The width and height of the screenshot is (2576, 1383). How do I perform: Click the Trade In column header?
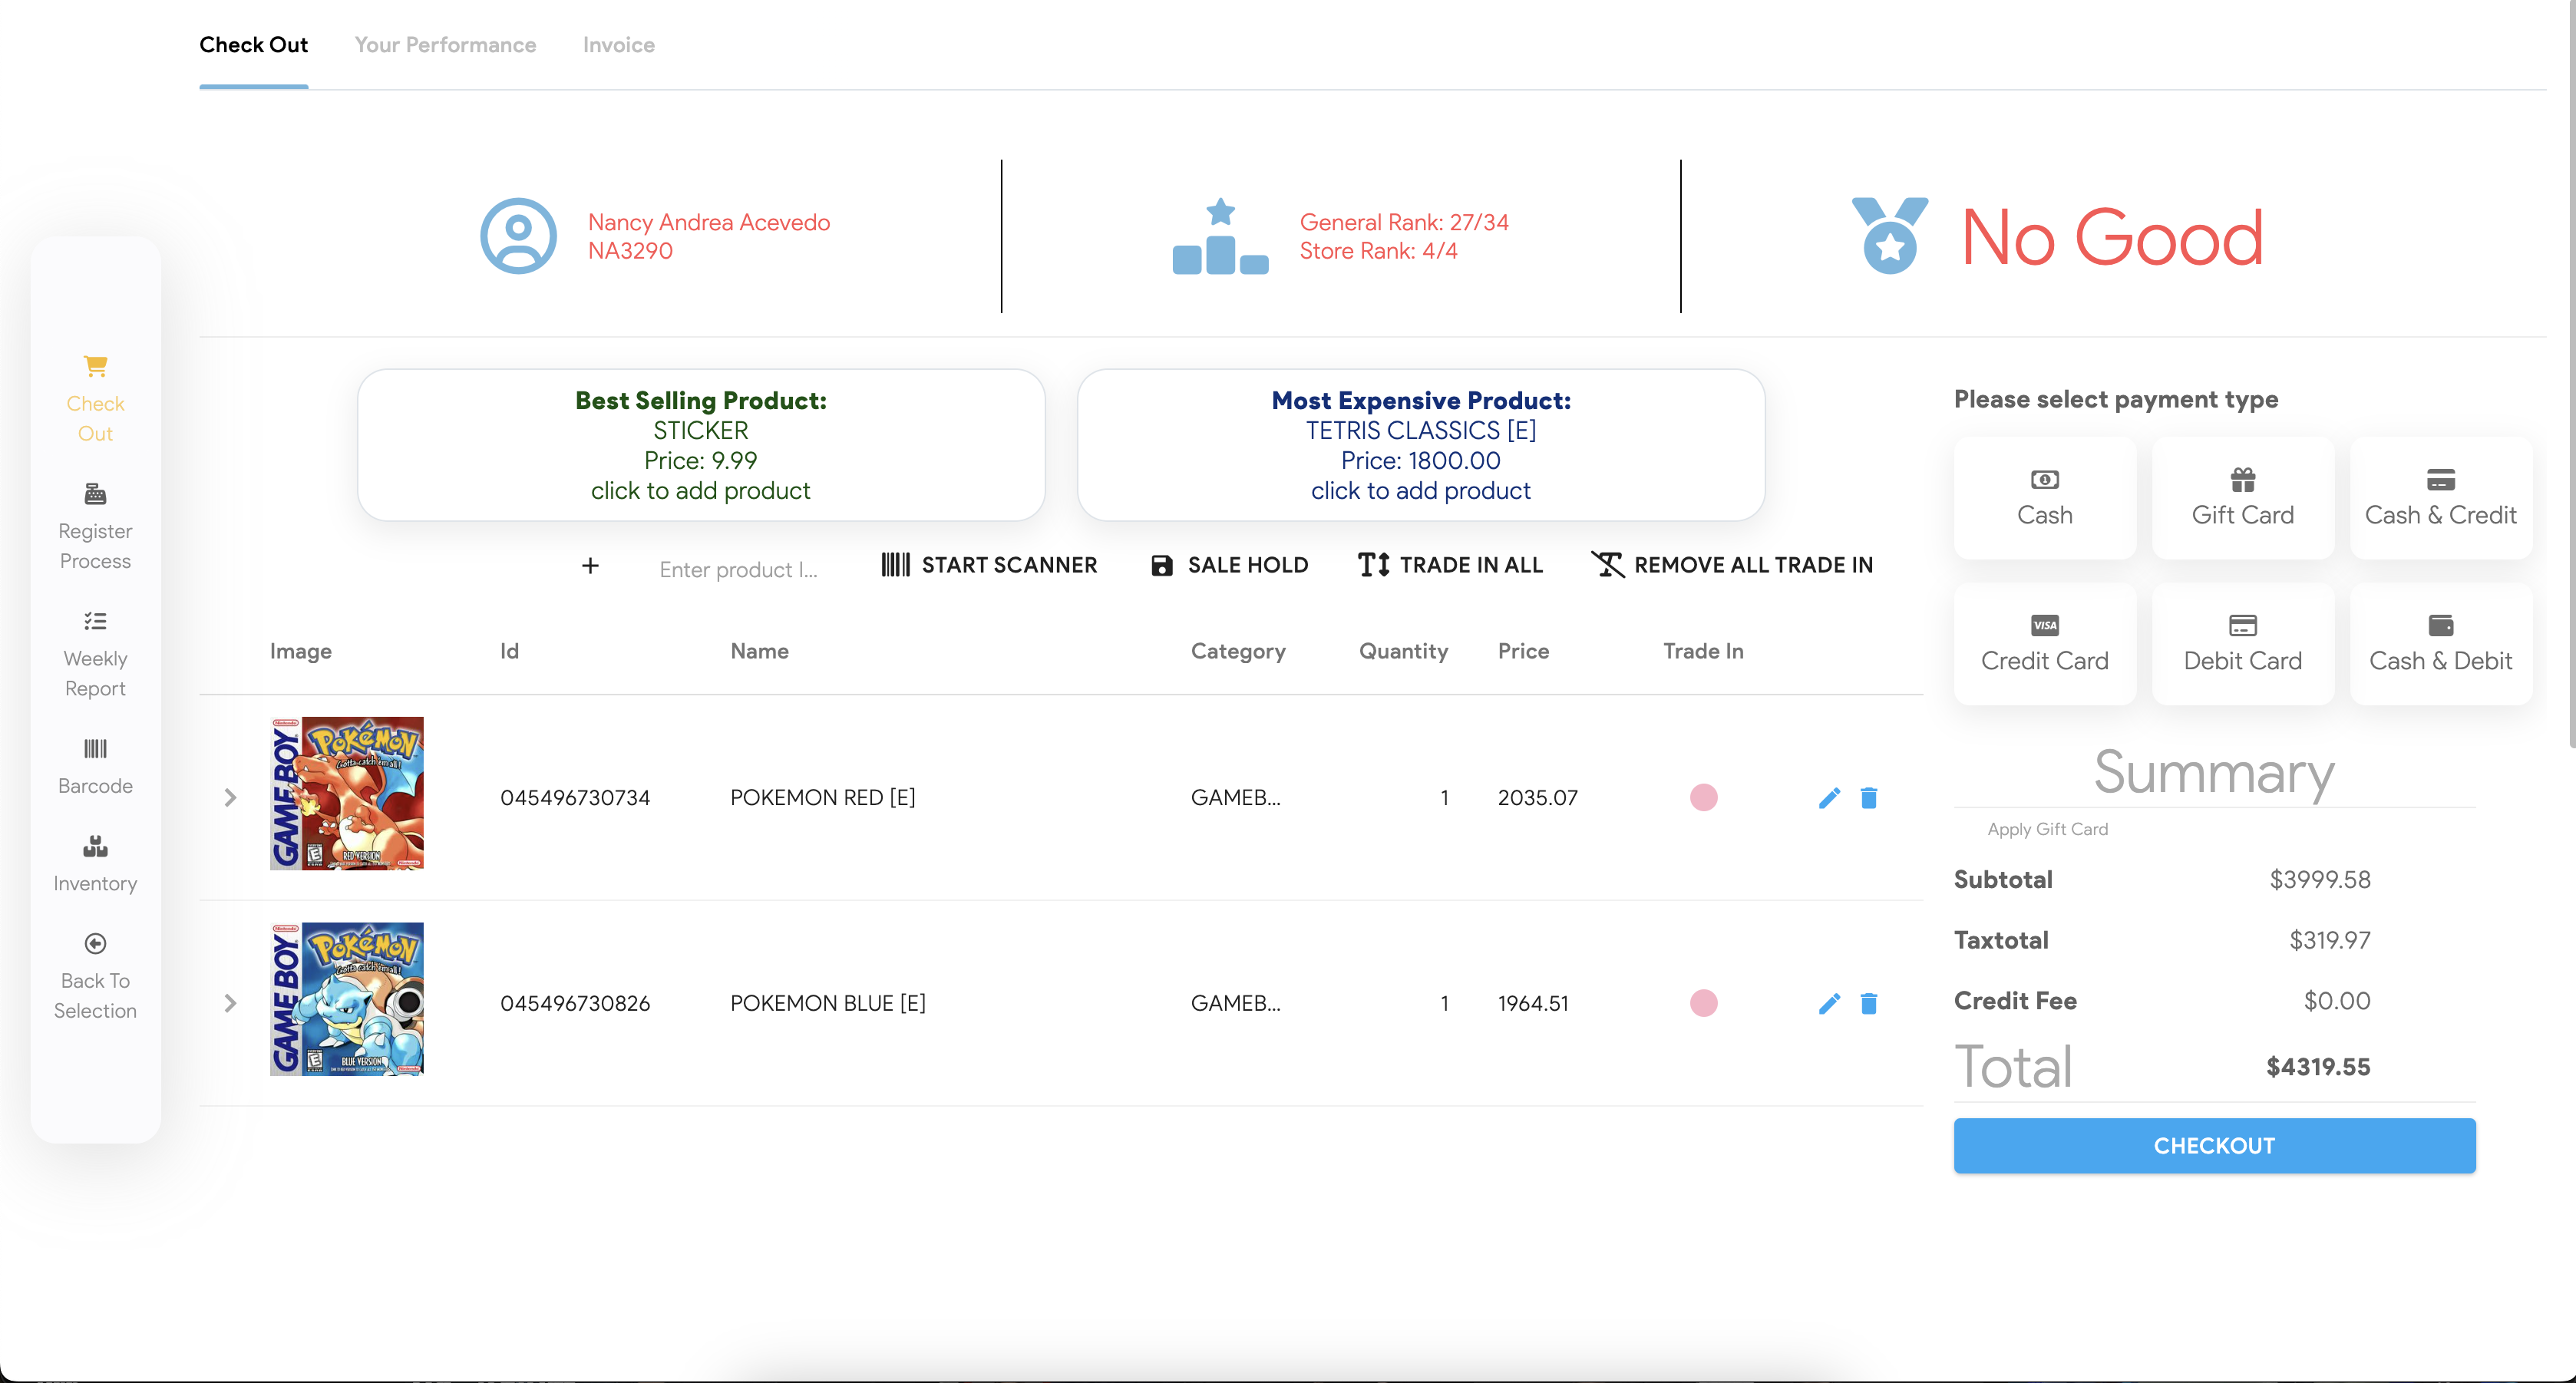(1703, 652)
